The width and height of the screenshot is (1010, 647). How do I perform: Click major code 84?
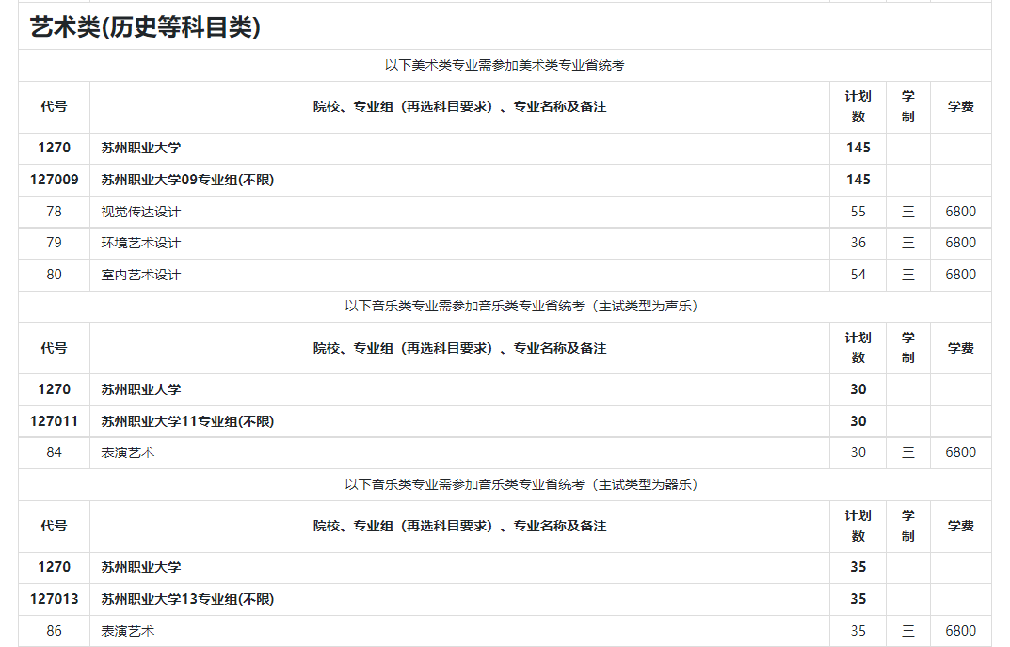[x=54, y=452]
